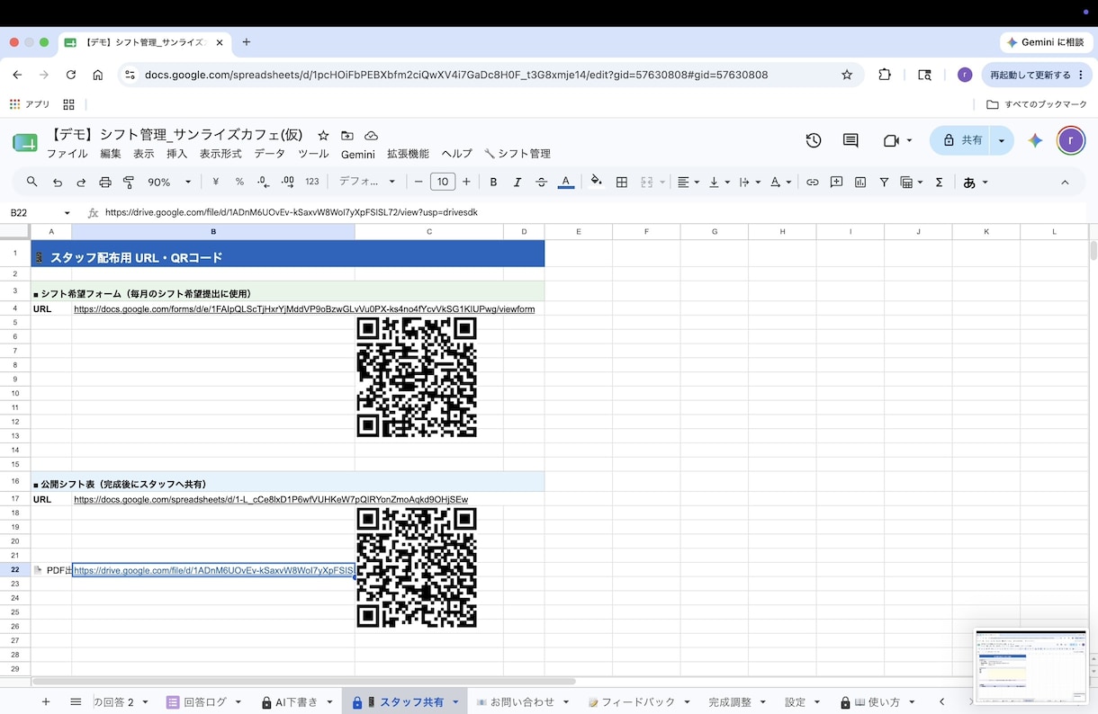Open the functions (Σ) menu
Image resolution: width=1098 pixels, height=714 pixels.
coord(939,182)
